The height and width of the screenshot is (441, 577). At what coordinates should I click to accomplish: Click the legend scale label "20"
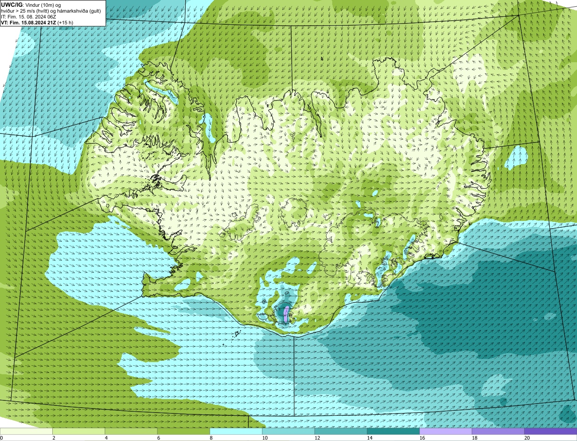click(x=527, y=438)
